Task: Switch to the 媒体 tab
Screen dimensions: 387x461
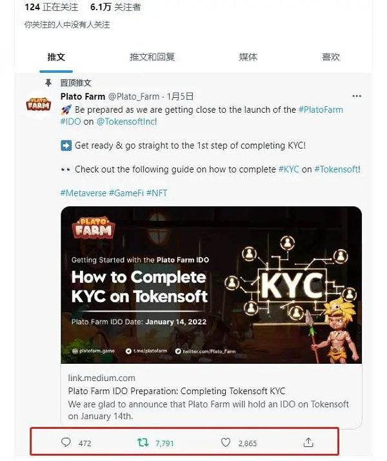Action: (x=248, y=57)
